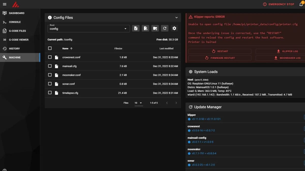
Task: Check the timelapse.cfg checkbox
Action: (x=50, y=93)
